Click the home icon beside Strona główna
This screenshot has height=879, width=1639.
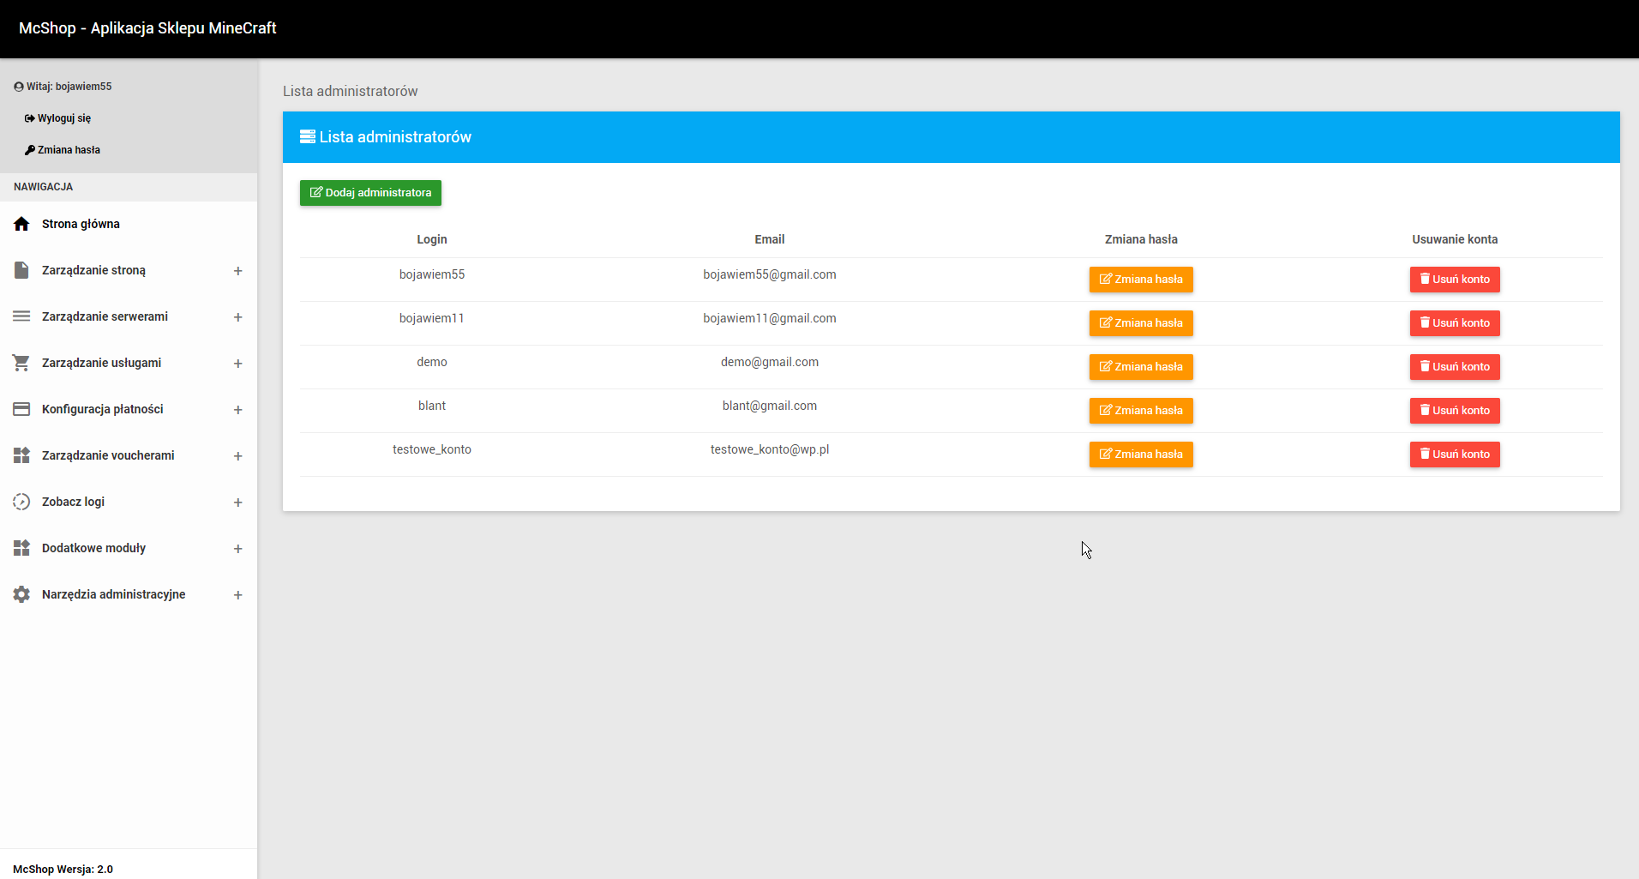(x=21, y=224)
